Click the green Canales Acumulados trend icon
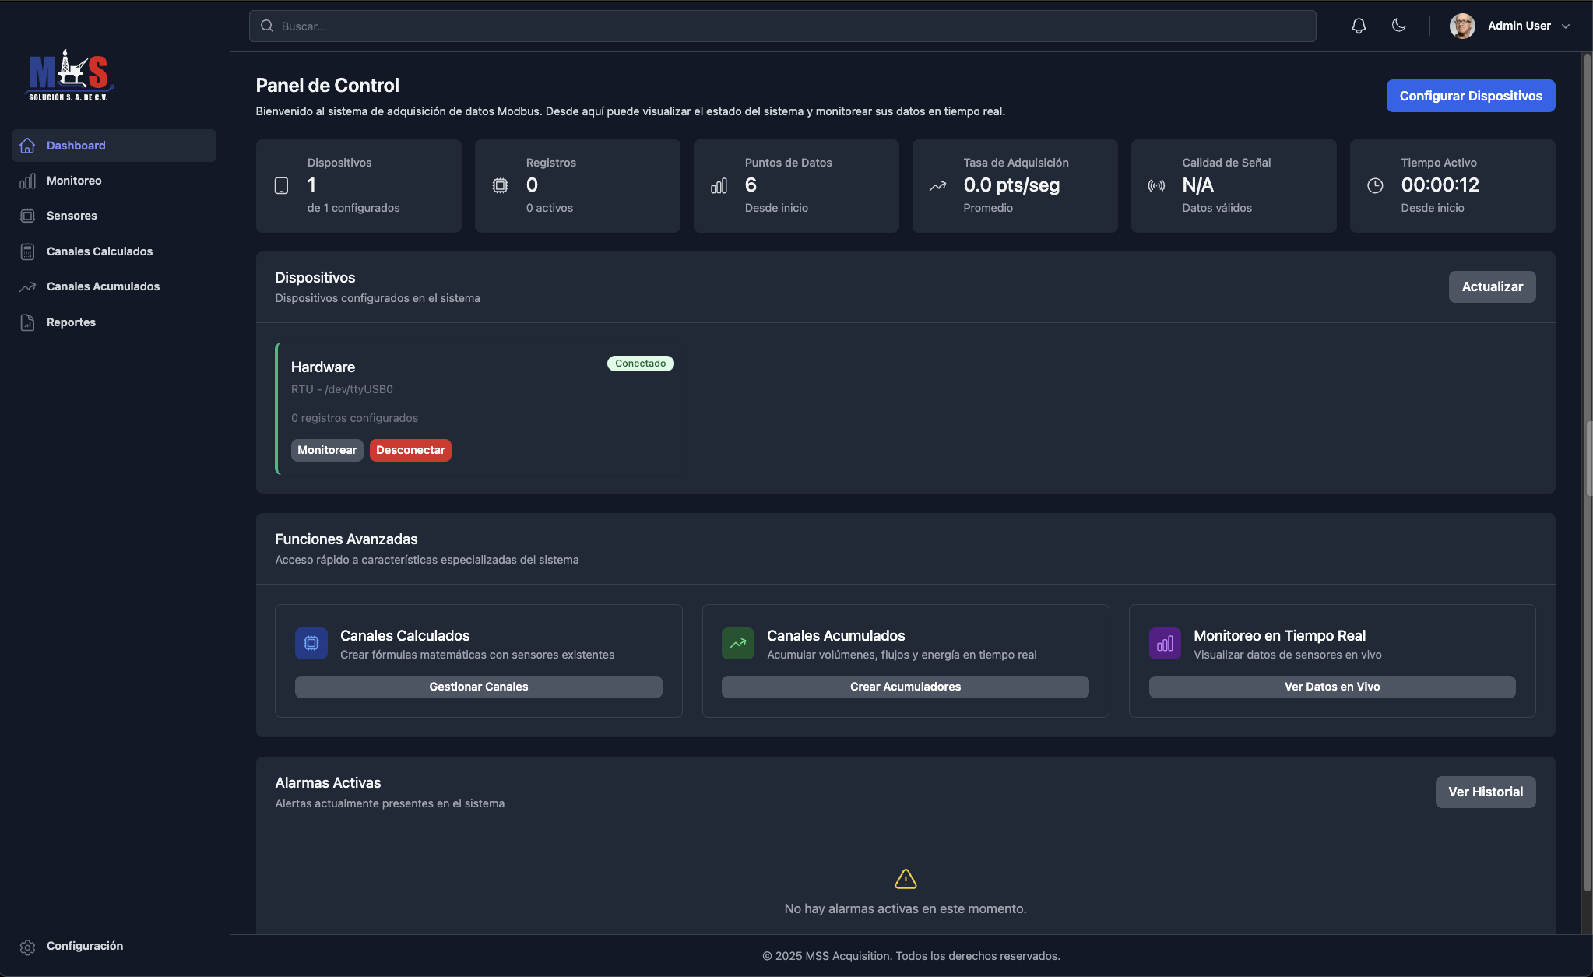The height and width of the screenshot is (977, 1593). point(737,643)
